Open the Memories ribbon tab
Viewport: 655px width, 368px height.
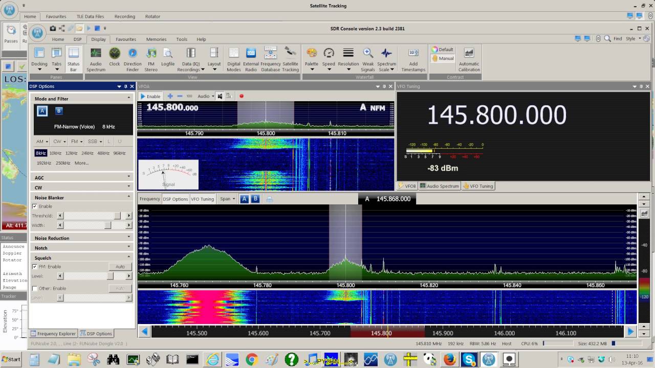tap(156, 39)
